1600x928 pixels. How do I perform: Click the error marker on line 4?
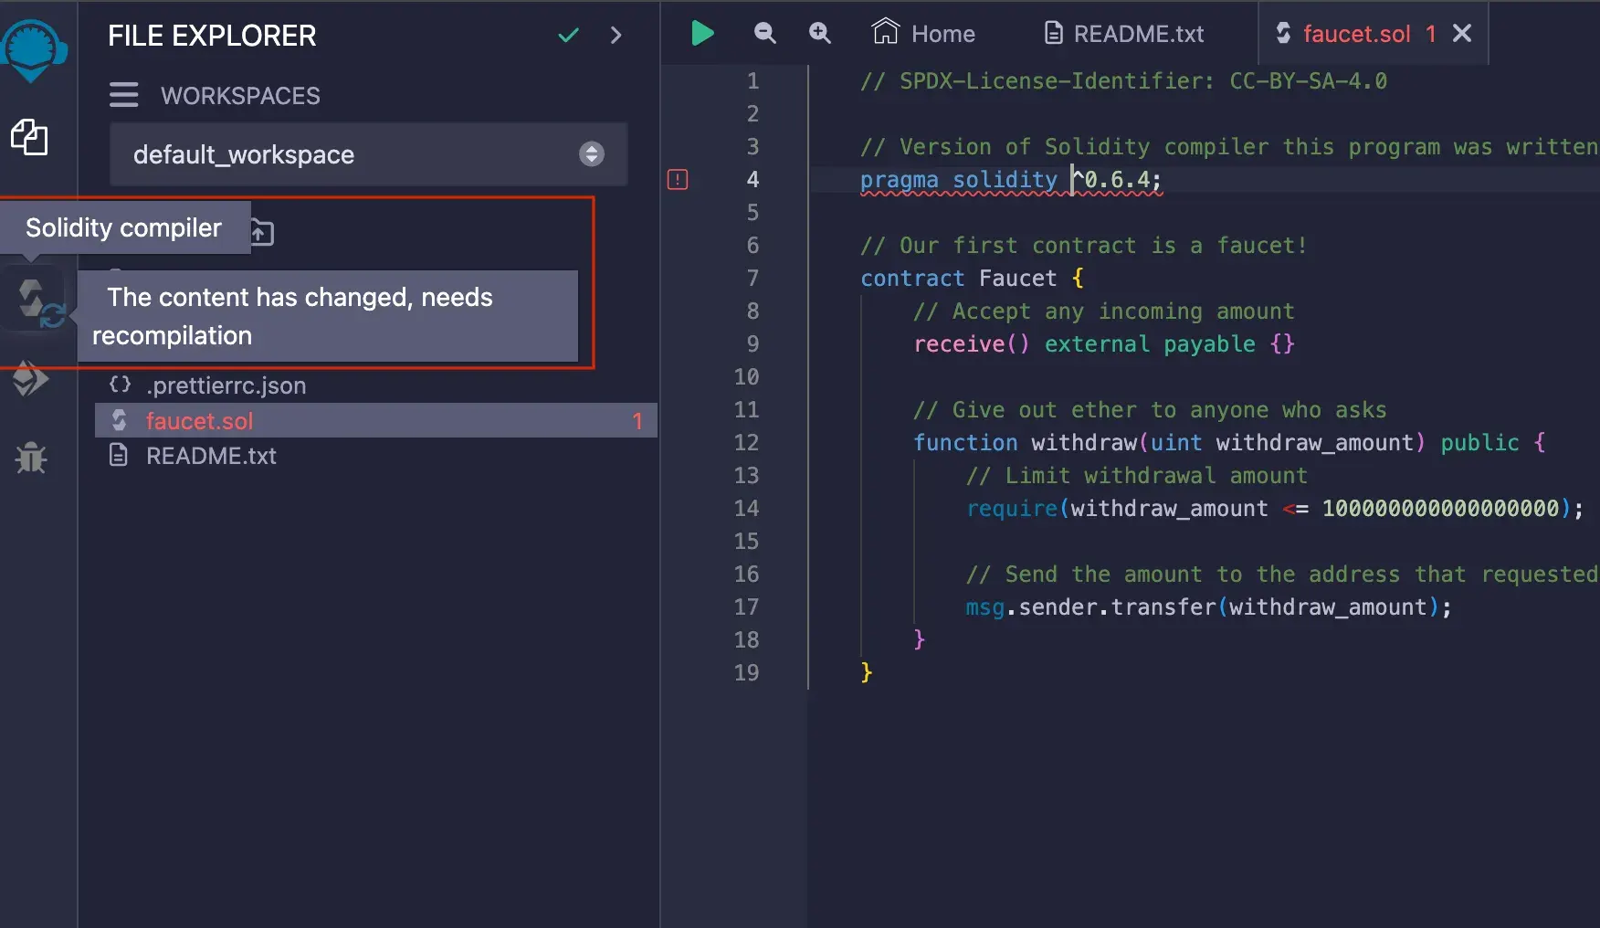coord(678,180)
